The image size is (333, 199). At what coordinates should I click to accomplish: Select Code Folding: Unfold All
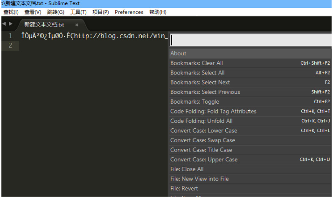click(x=250, y=121)
